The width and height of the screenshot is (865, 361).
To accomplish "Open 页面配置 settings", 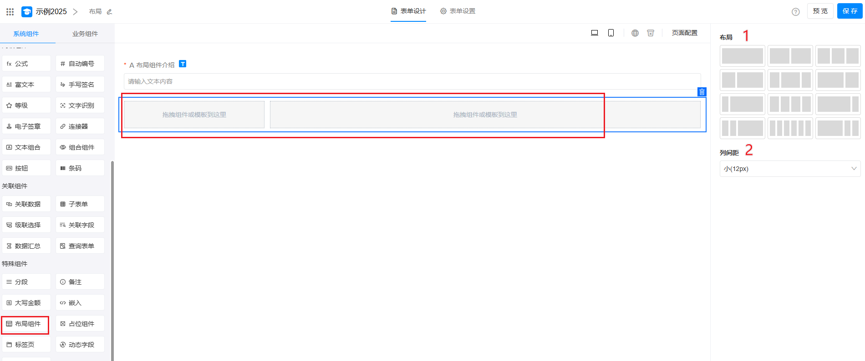I will [684, 33].
